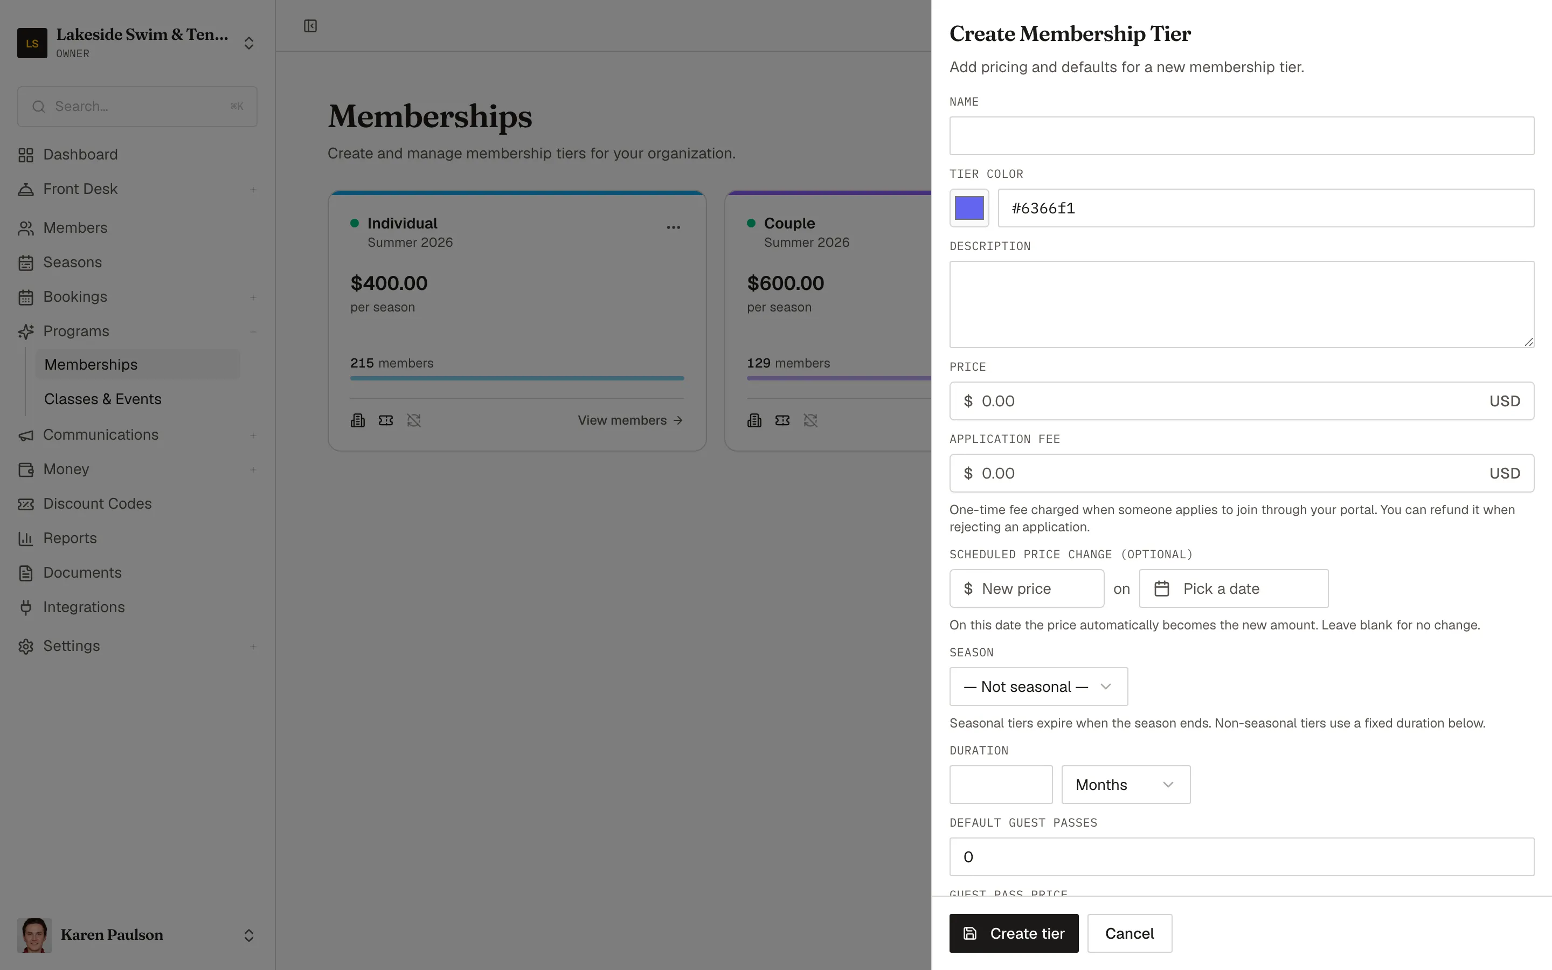Click the Couple card auto-renew off icon

[810, 420]
